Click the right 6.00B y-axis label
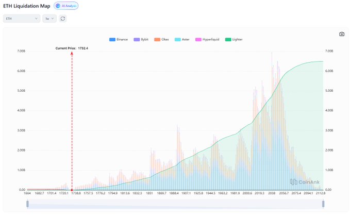 coord(329,71)
